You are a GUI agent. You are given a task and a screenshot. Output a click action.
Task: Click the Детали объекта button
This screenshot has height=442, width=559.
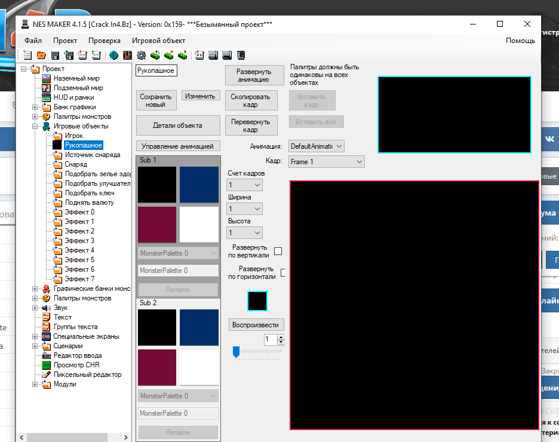point(177,125)
